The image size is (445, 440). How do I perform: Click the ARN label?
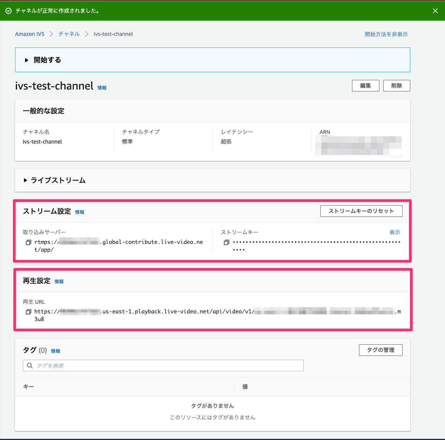[x=325, y=132]
